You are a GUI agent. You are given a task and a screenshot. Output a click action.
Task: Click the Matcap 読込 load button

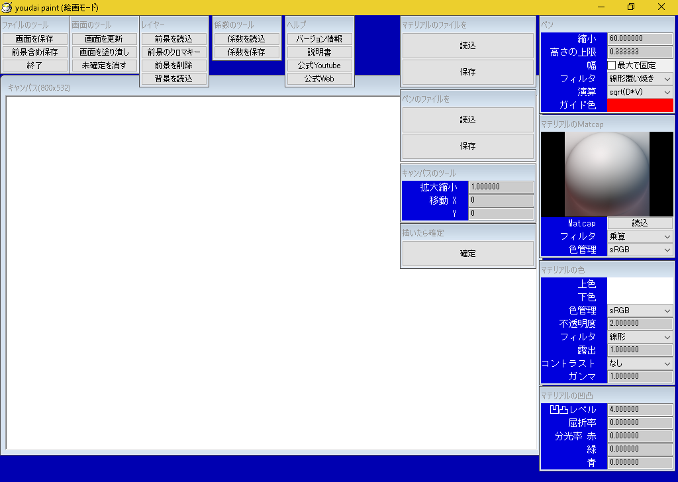tap(640, 223)
